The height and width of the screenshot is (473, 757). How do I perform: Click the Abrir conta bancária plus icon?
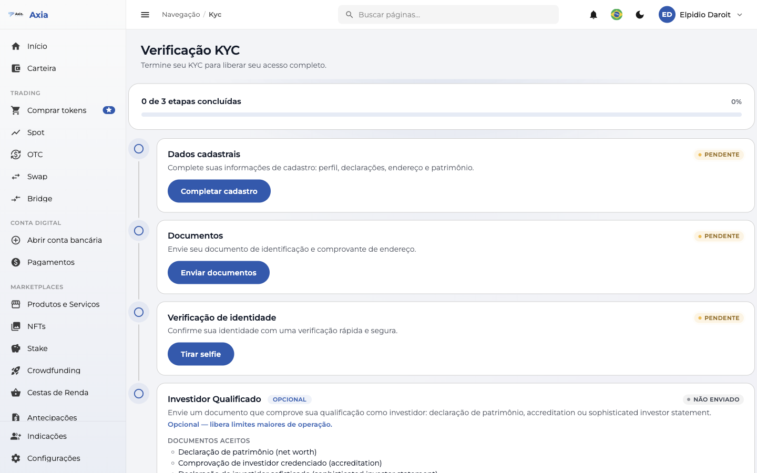tap(16, 240)
